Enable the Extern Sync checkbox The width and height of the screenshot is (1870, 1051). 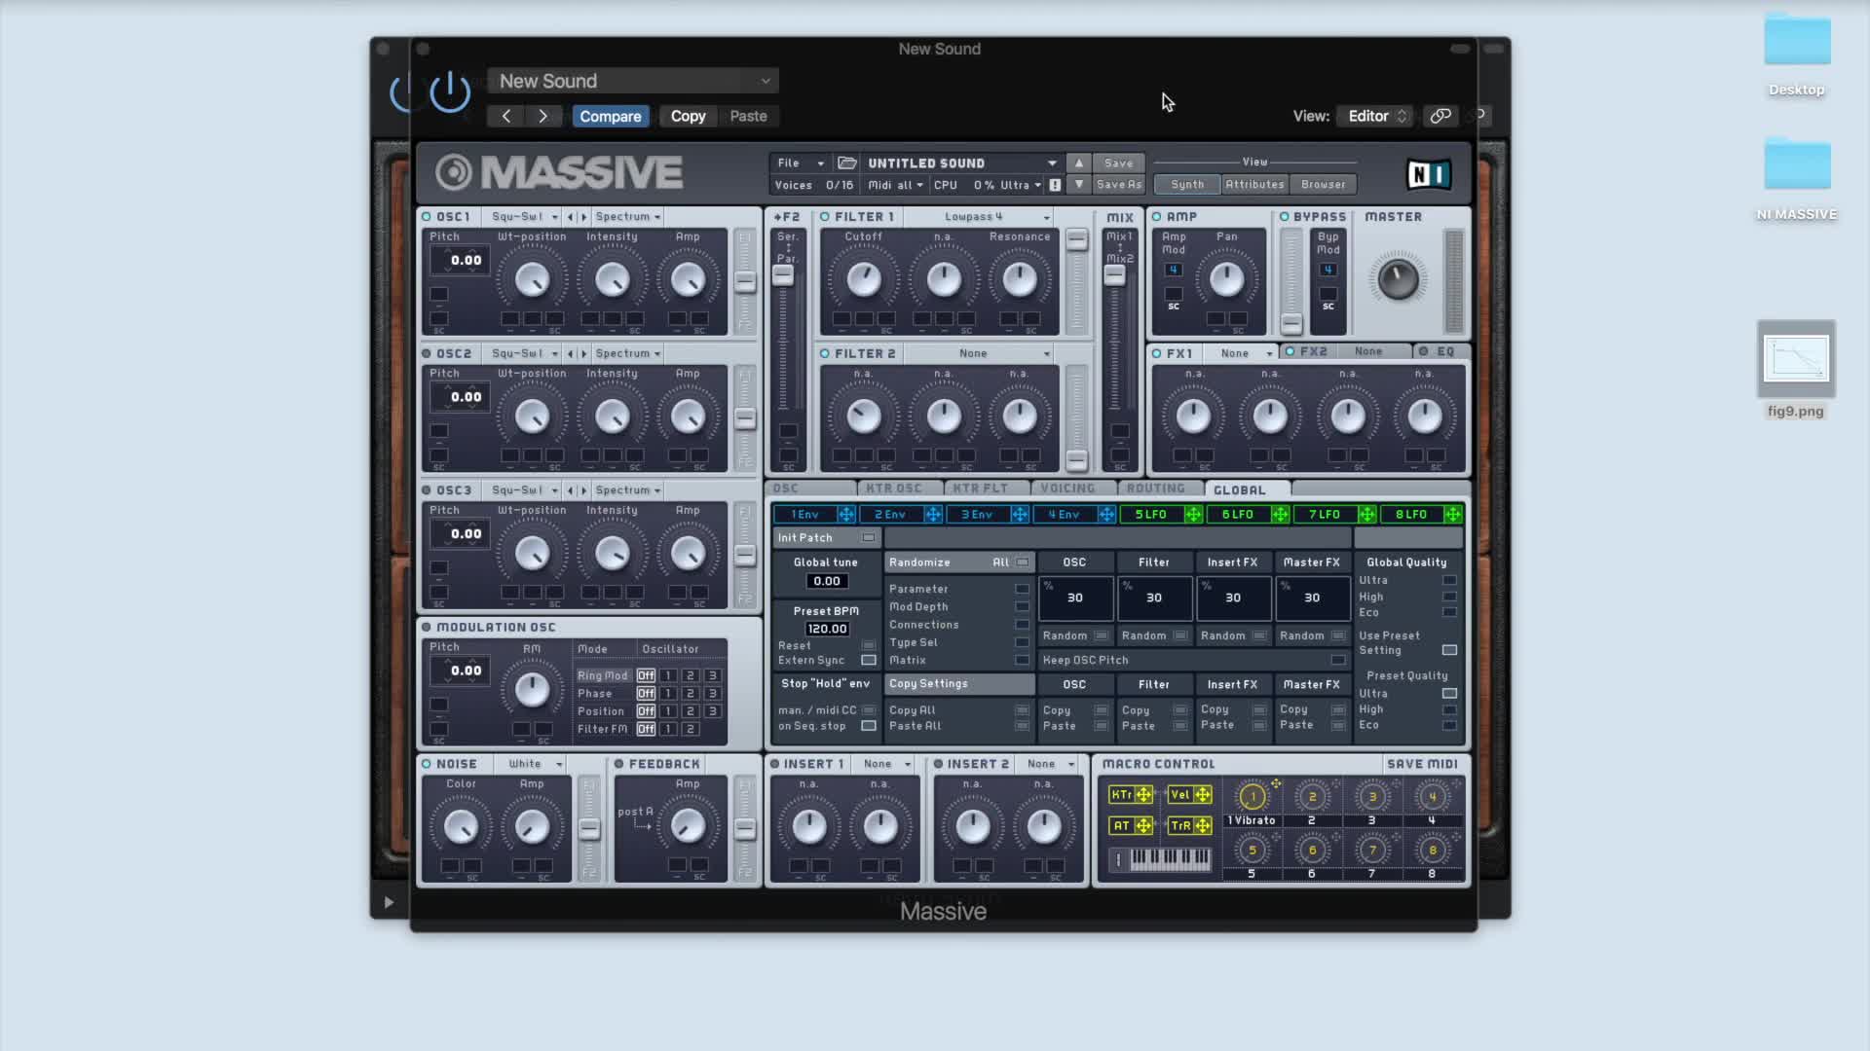(868, 660)
